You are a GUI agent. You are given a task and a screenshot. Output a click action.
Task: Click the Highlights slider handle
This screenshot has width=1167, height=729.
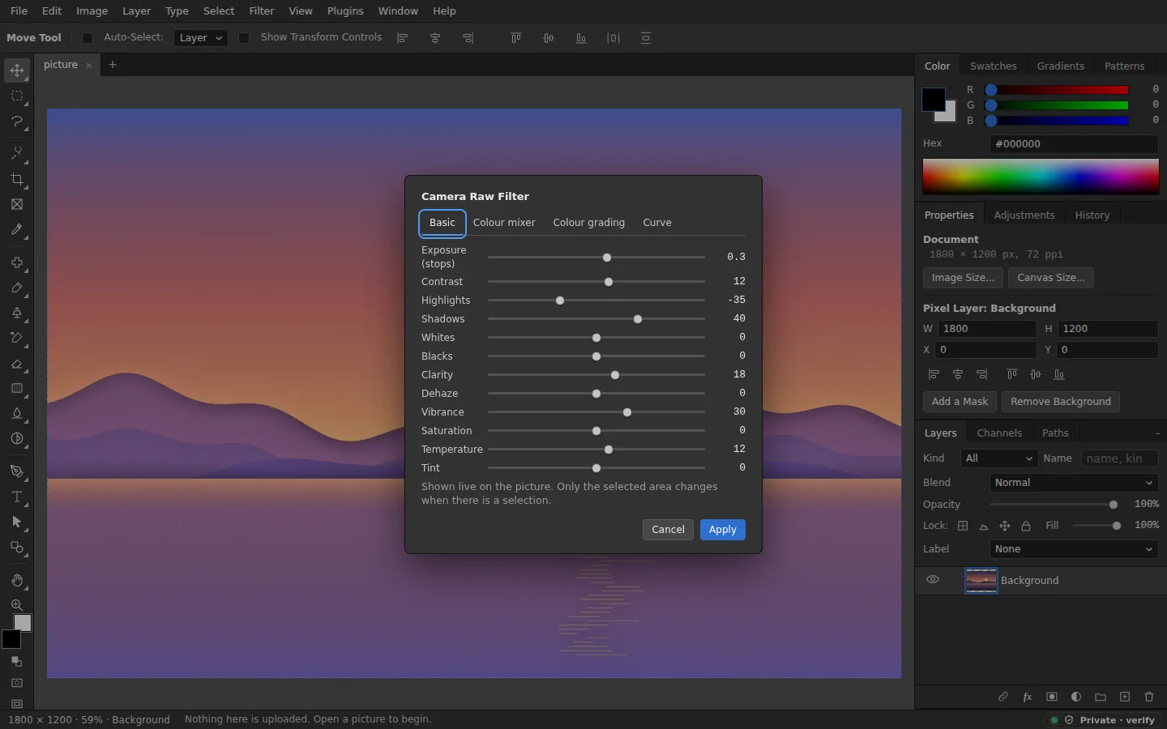[560, 301]
